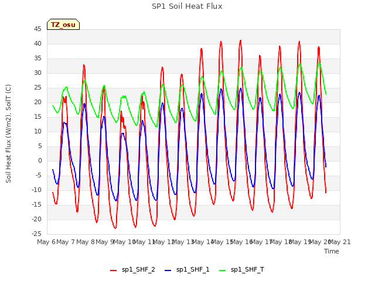Click the 20 y-axis tick label
375x281 pixels.
37,102
